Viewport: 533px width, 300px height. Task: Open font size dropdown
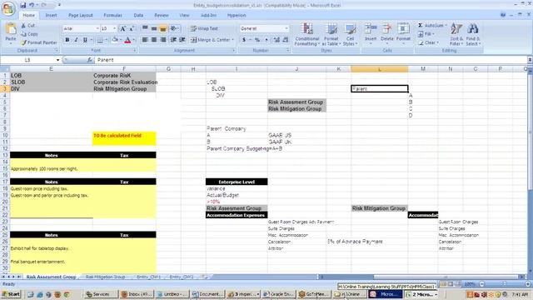[114, 28]
